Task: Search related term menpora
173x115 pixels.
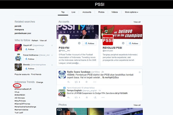Action: (x=19, y=30)
